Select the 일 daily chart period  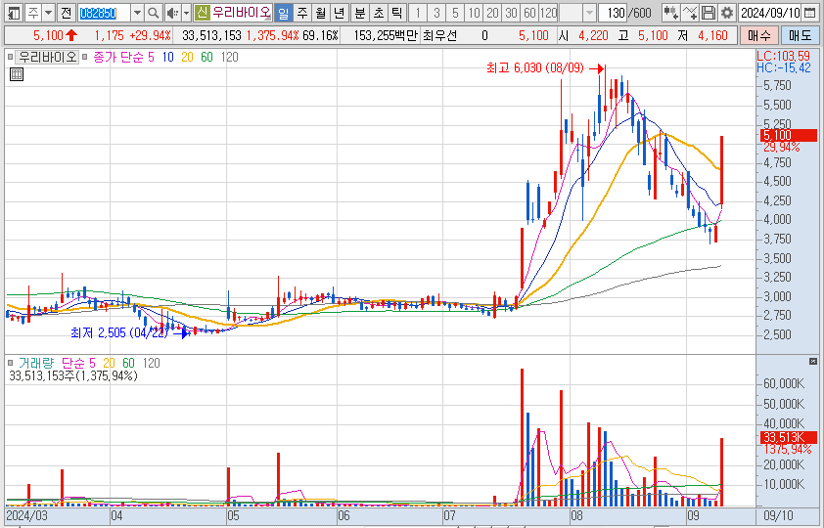click(x=283, y=13)
